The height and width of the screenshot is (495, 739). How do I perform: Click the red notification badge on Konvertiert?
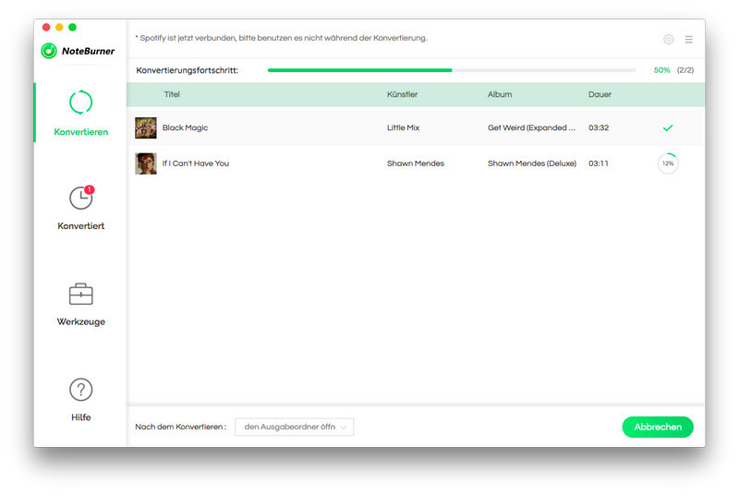(x=90, y=189)
